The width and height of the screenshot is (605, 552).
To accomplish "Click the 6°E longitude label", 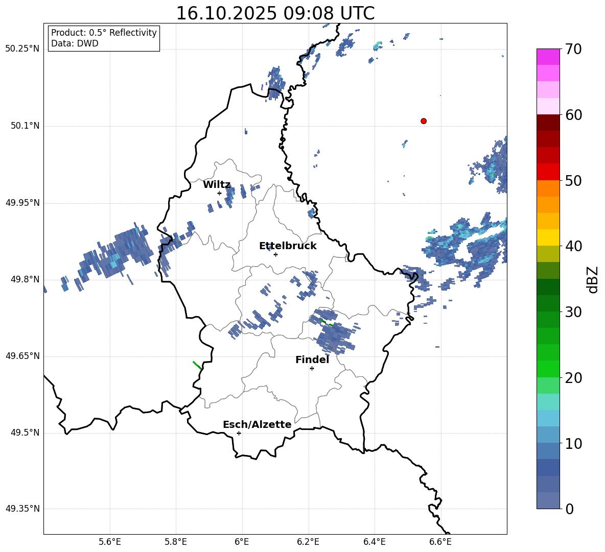I will 242,542.
